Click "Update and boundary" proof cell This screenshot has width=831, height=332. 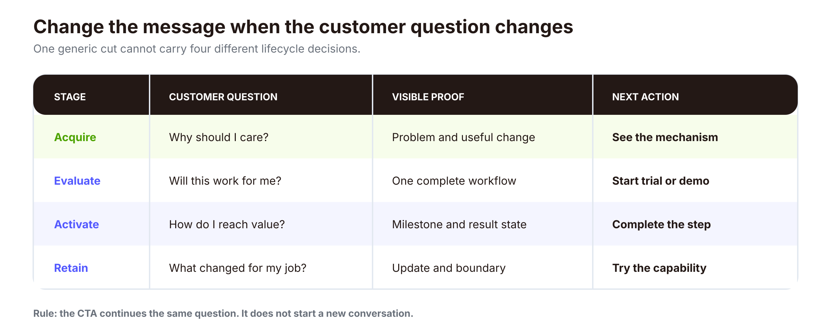(x=449, y=268)
